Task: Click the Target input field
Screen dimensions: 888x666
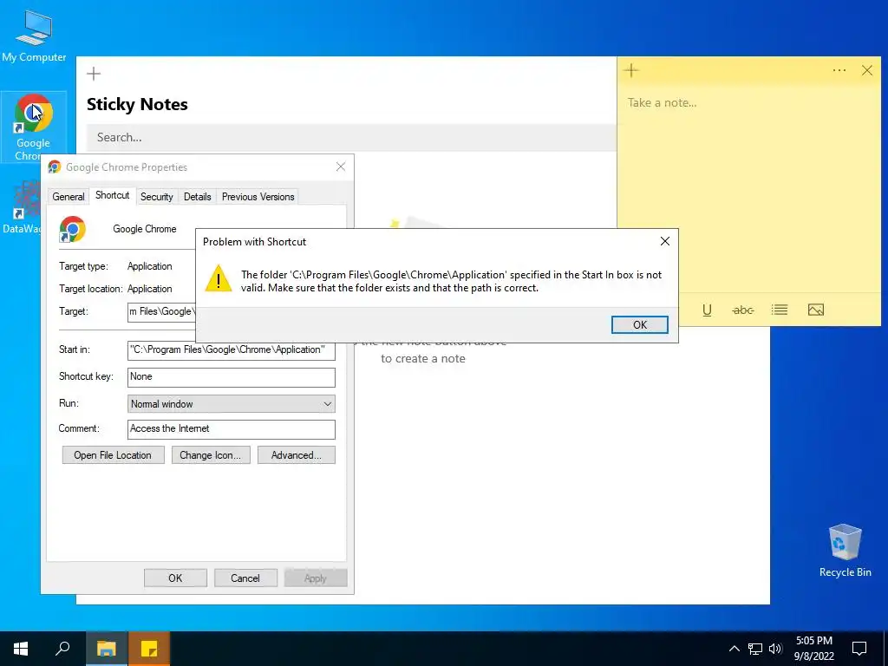Action: (x=162, y=311)
